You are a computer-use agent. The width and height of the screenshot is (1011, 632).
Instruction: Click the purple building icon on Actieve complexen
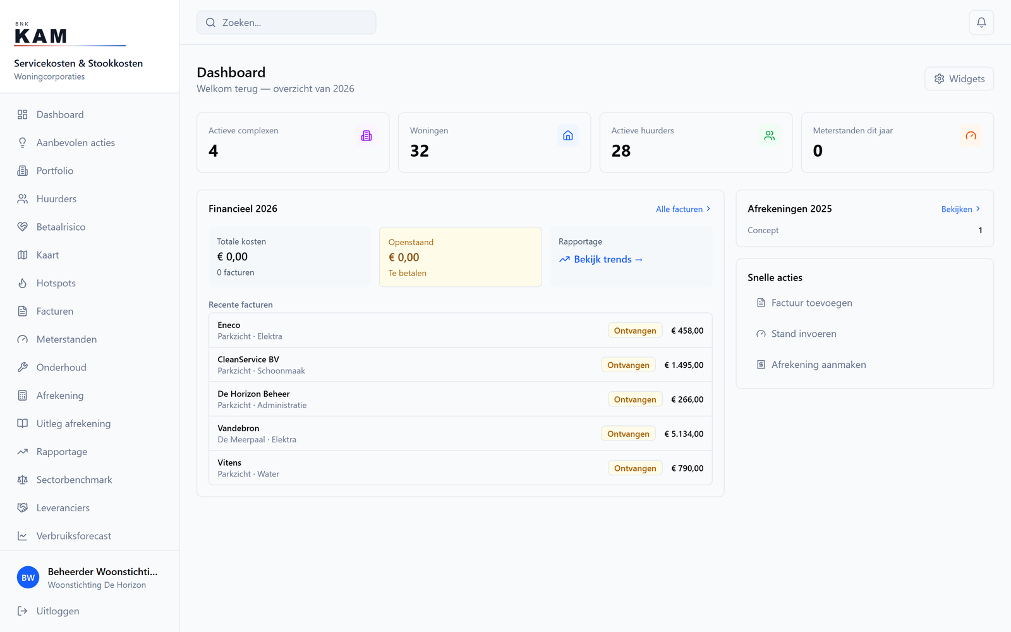point(366,136)
